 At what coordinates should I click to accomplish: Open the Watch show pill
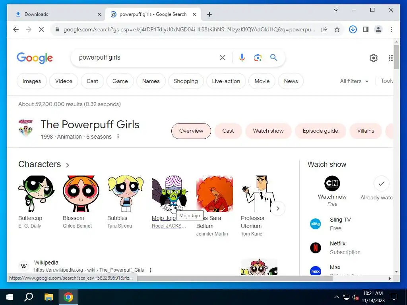[x=268, y=131]
